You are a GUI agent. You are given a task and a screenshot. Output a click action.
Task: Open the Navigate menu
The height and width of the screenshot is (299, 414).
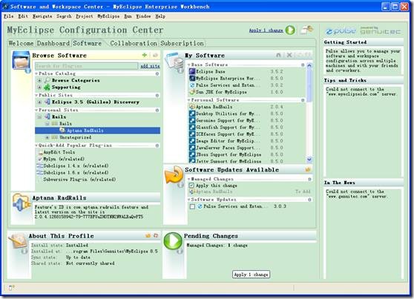pos(42,16)
